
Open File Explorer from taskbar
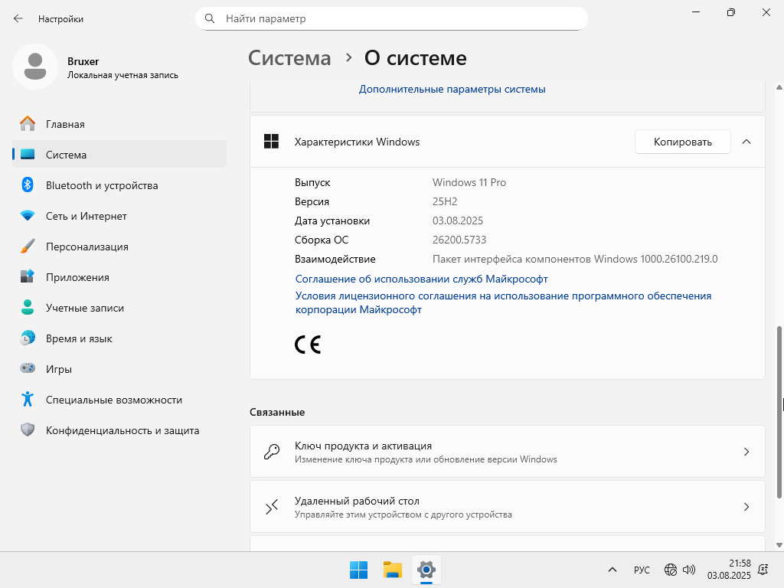(393, 570)
